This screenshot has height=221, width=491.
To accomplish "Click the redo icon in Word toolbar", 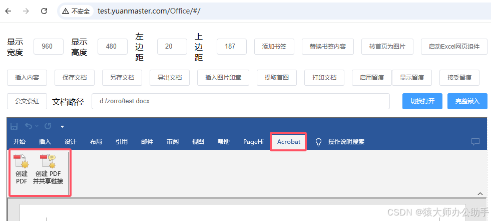I will [48, 126].
